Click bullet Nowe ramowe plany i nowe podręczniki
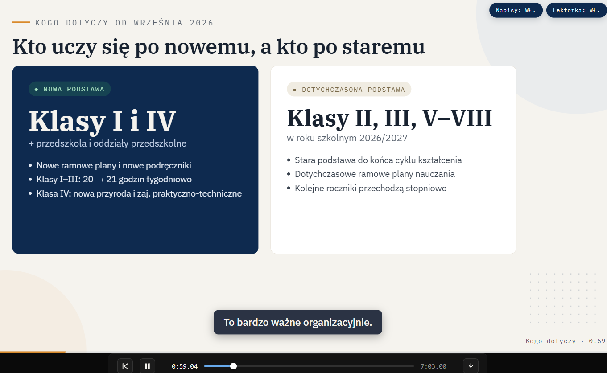 [114, 165]
